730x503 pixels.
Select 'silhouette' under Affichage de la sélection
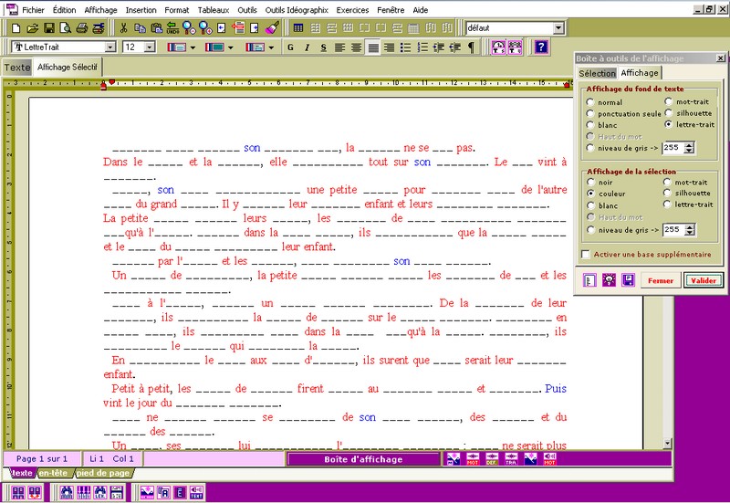tap(668, 194)
